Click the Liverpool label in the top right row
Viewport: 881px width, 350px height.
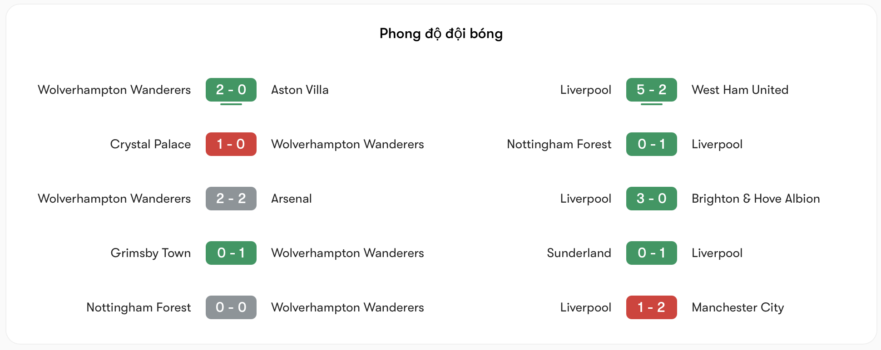coord(585,90)
